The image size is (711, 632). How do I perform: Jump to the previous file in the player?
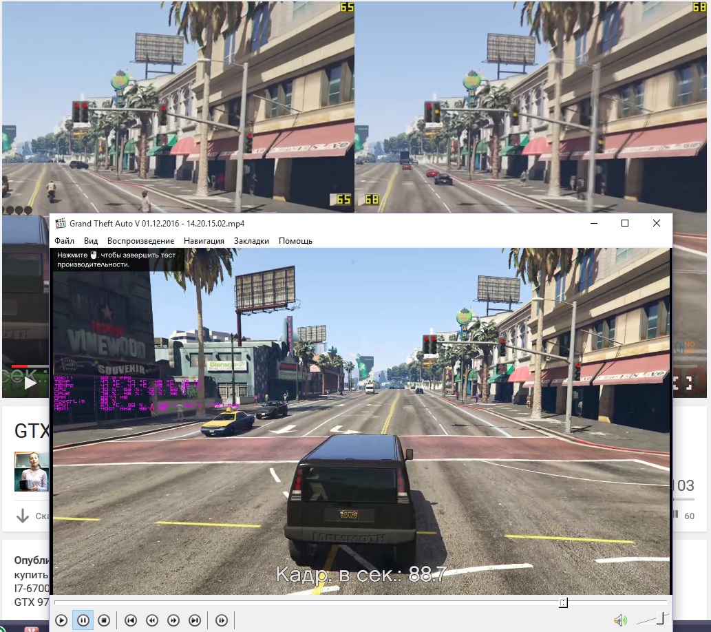coord(131,620)
